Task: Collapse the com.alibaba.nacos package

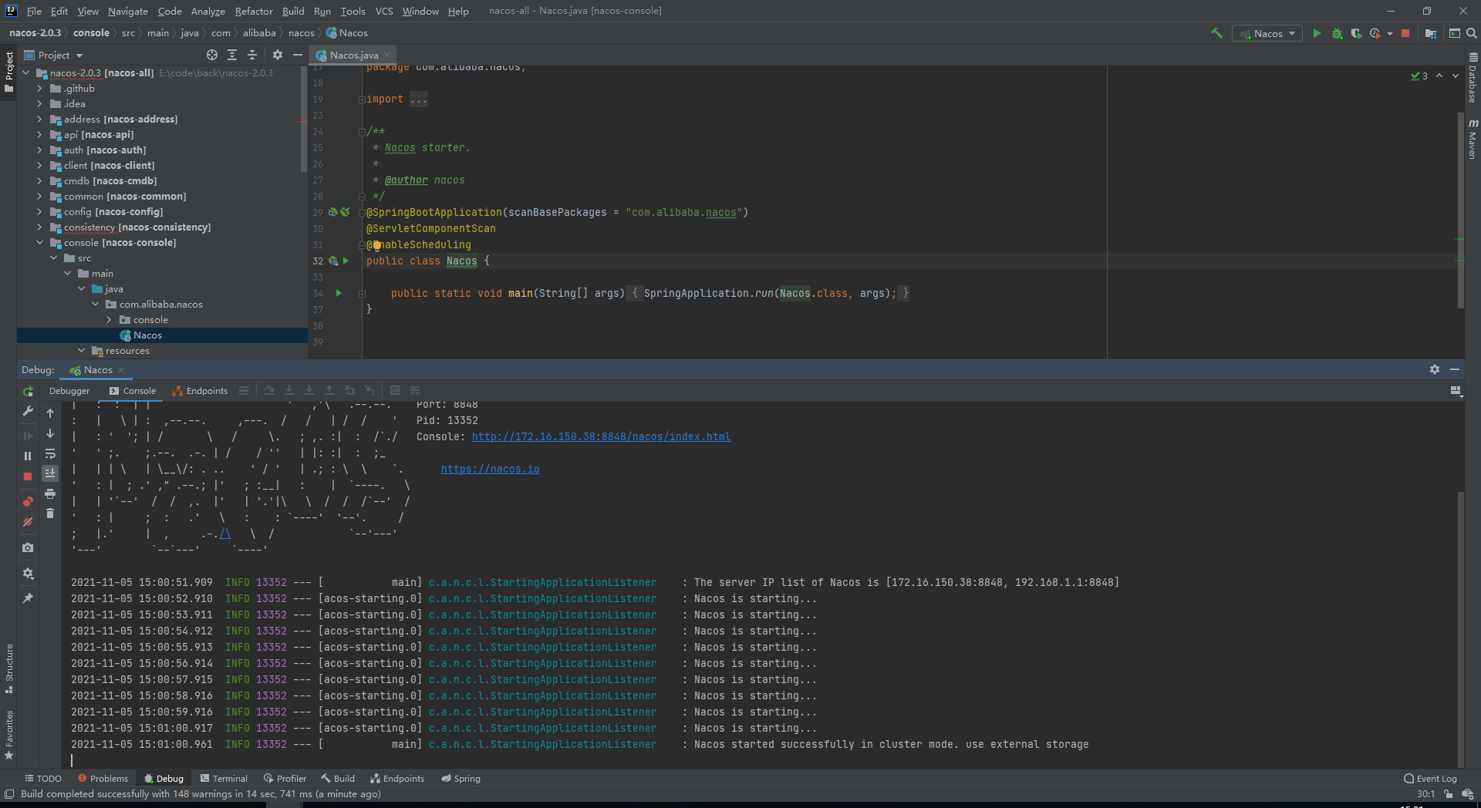Action: [x=95, y=305]
